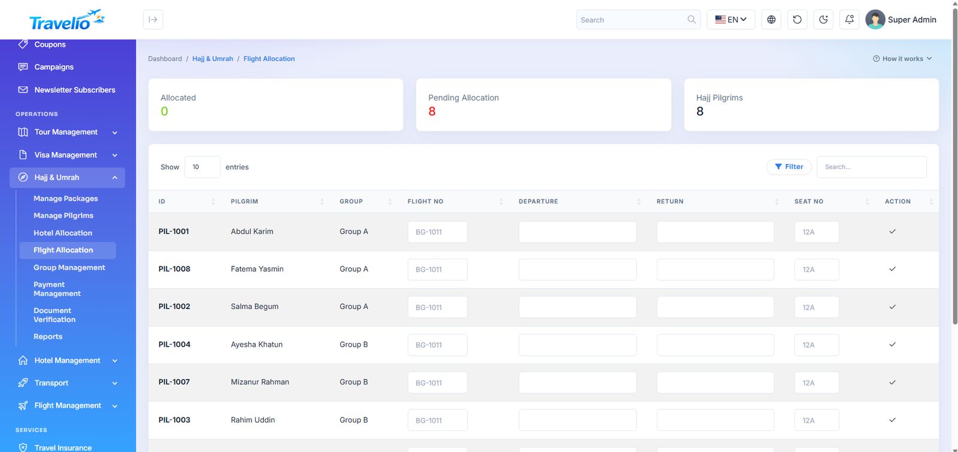Expand Transport submenu chevron
958x452 pixels.
click(115, 383)
